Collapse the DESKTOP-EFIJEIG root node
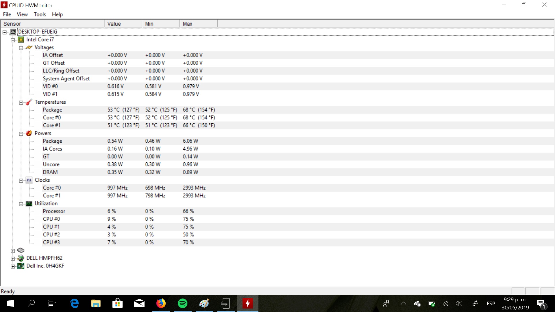 point(5,32)
